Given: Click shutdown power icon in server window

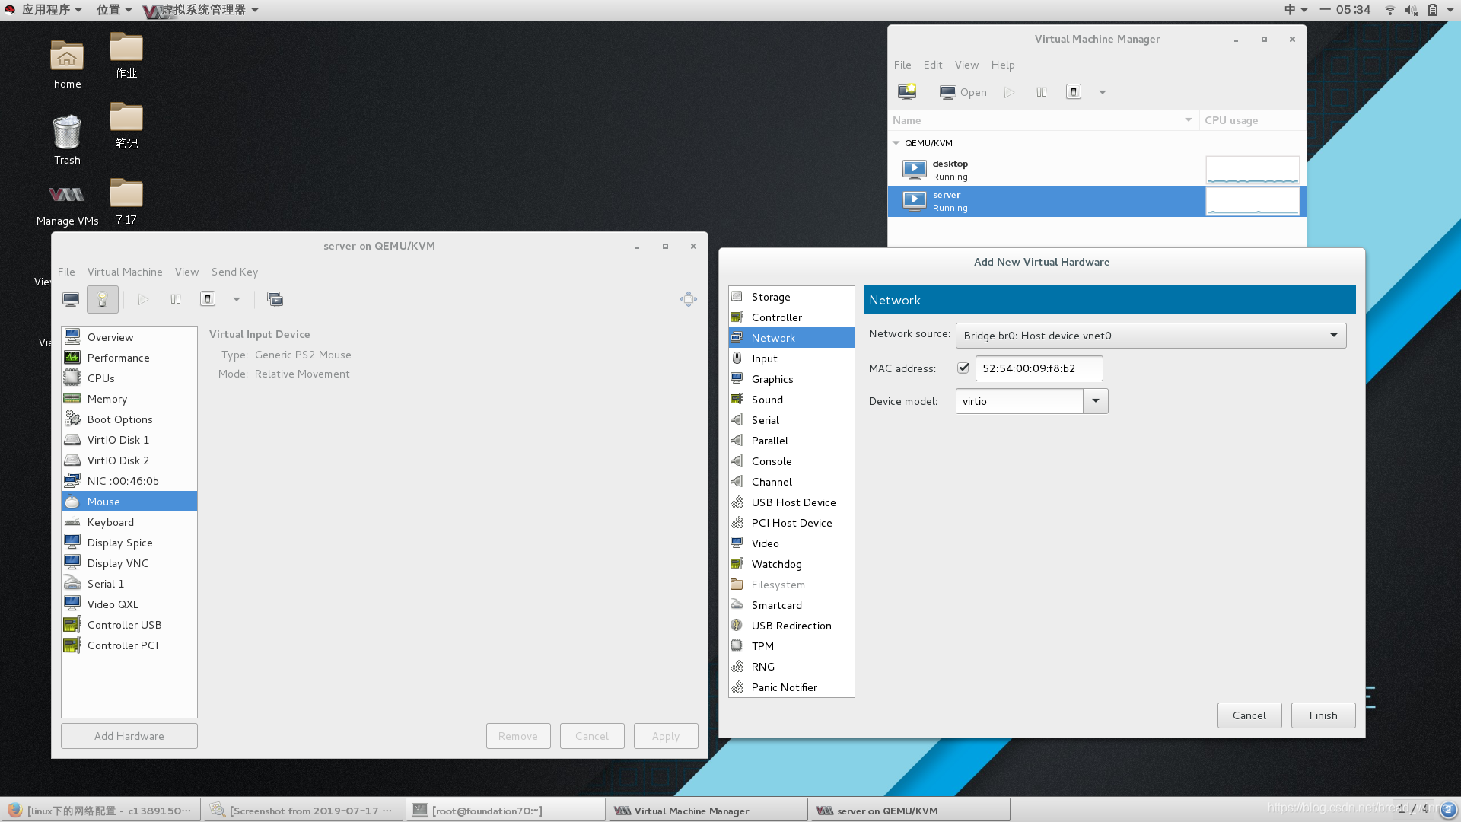Looking at the screenshot, I should pyautogui.click(x=208, y=298).
